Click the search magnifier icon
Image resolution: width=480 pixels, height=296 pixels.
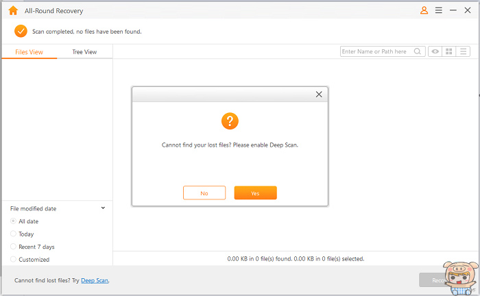coord(417,51)
